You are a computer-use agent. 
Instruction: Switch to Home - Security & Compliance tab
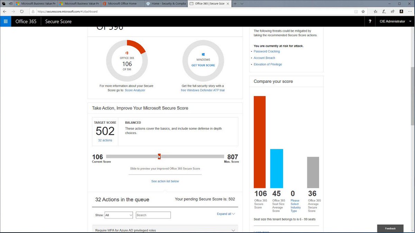pyautogui.click(x=166, y=3)
